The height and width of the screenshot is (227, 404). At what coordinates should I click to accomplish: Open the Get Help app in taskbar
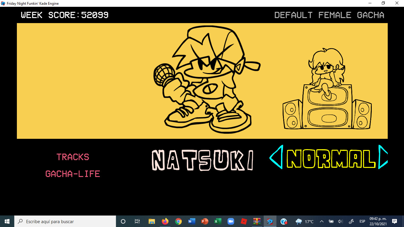(x=283, y=221)
